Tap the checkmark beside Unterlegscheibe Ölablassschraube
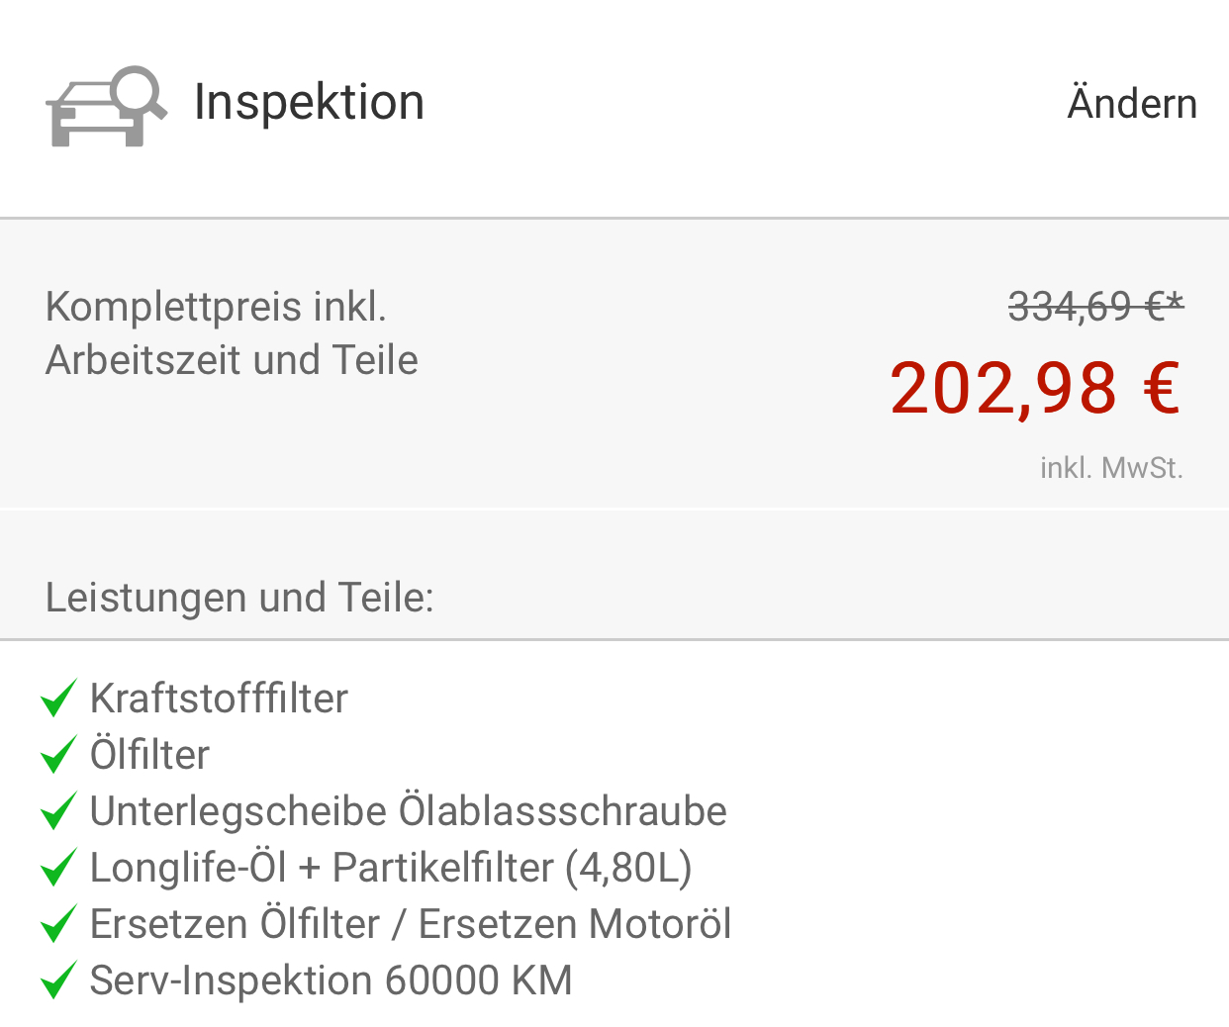Image resolution: width=1229 pixels, height=1027 pixels. pyautogui.click(x=58, y=811)
